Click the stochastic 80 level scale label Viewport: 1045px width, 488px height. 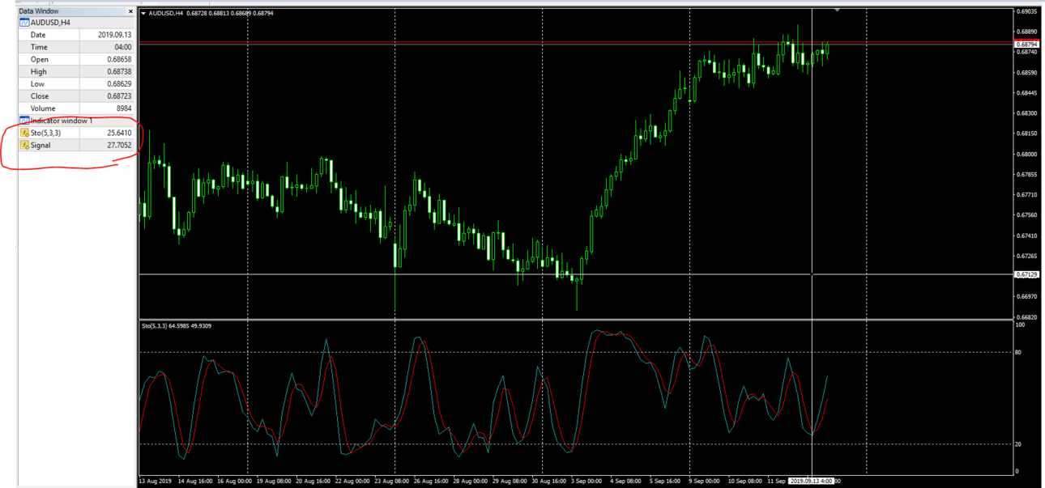click(1019, 352)
